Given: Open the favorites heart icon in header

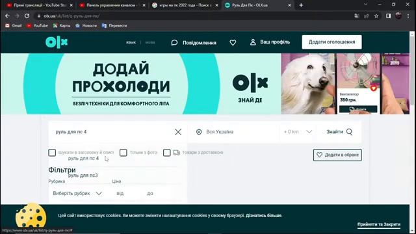Looking at the screenshot, I should click(x=233, y=42).
